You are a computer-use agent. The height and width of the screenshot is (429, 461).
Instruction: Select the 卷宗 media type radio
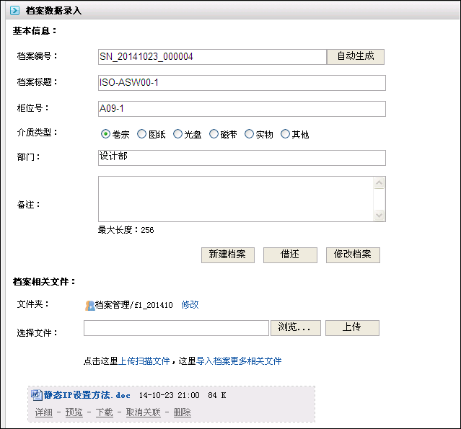click(x=105, y=134)
